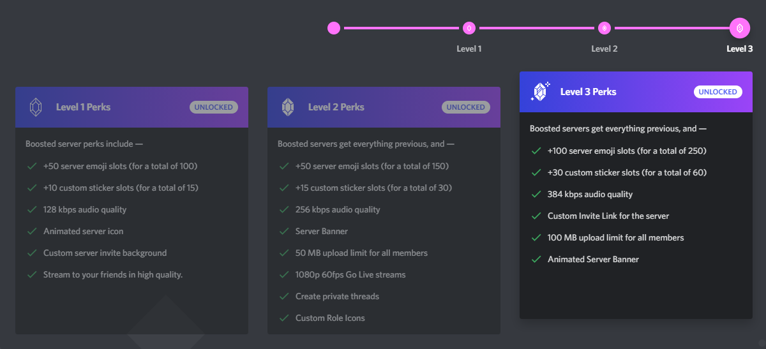Select the Level 1 Perks card header title
766x349 pixels.
[x=83, y=107]
